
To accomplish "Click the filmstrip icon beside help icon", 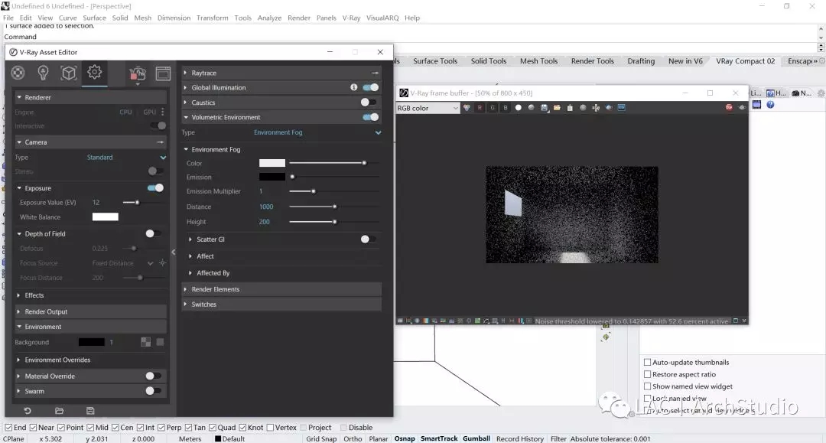I will coord(757,105).
